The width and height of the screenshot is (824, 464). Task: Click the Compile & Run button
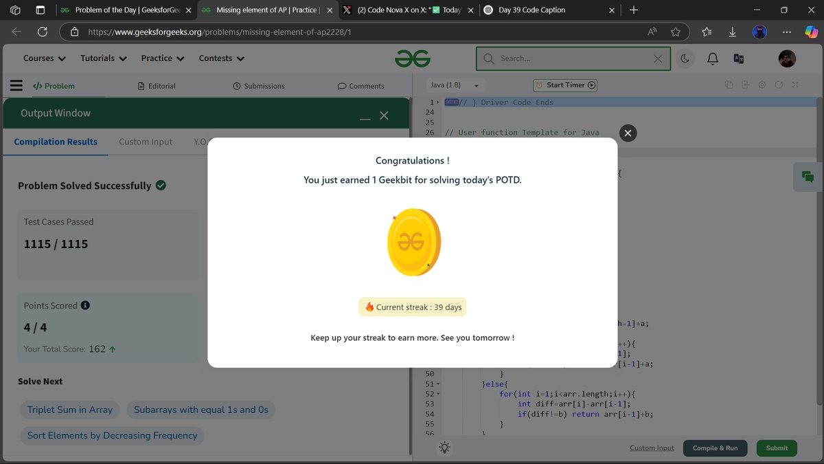coord(715,448)
